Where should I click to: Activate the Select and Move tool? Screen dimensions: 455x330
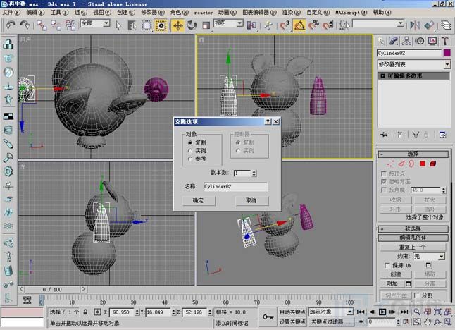(177, 25)
